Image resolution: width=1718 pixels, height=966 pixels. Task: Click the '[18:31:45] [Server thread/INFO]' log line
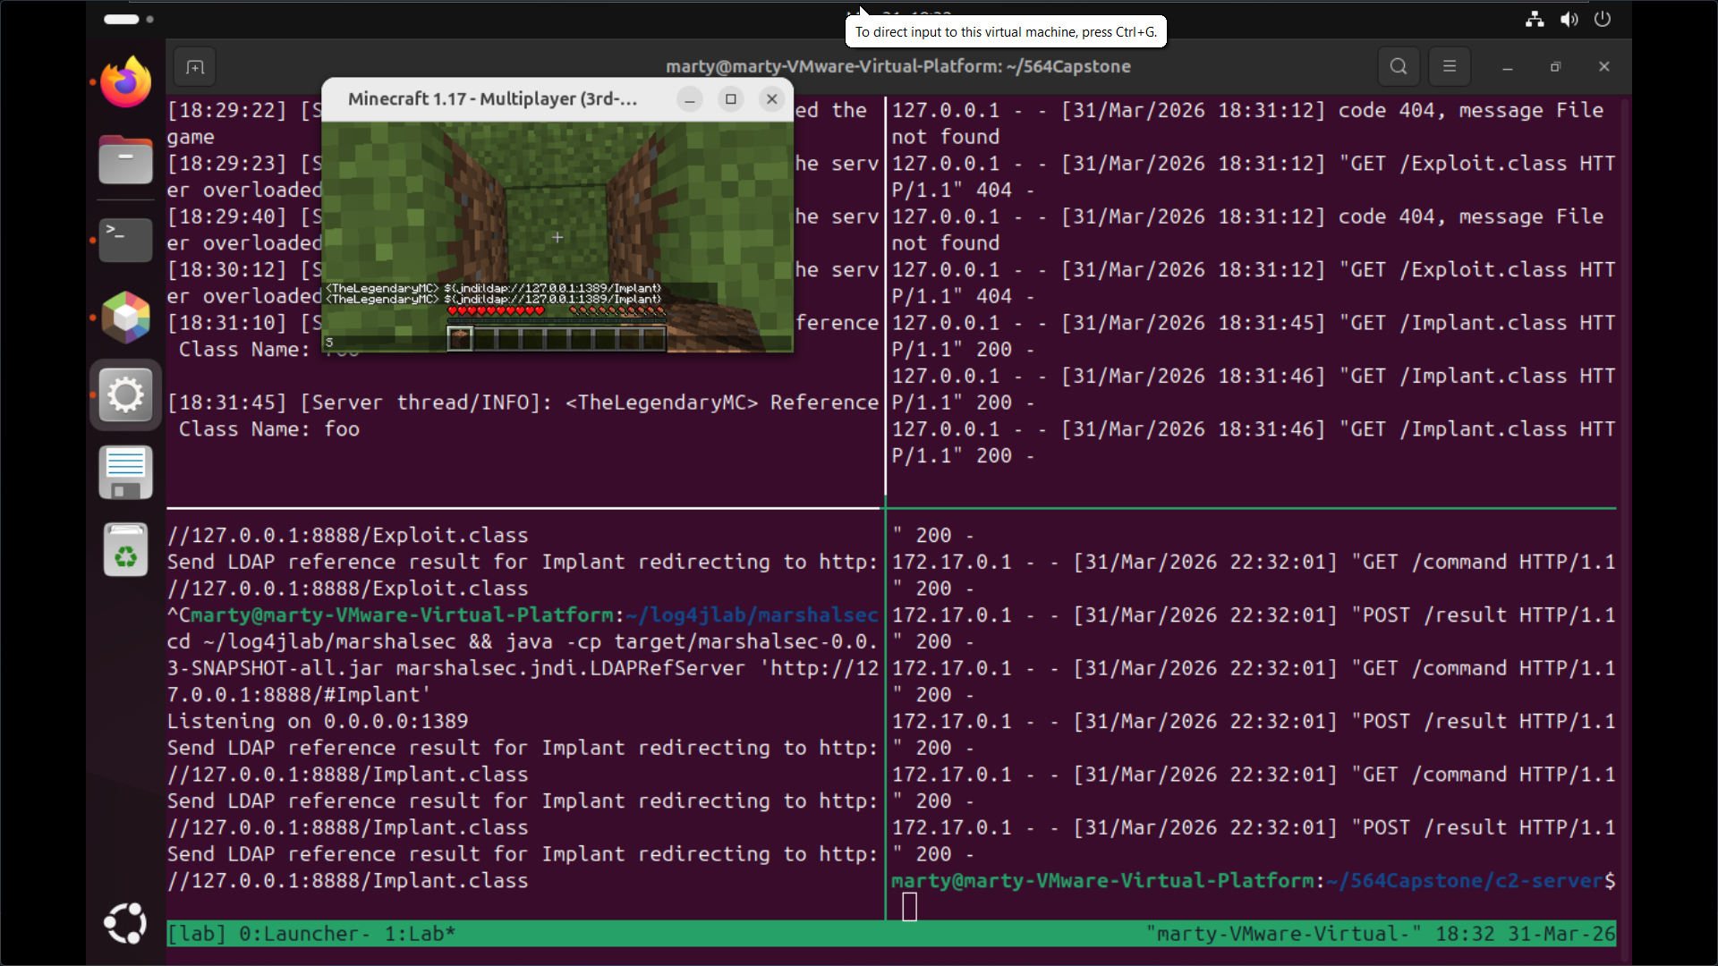coord(523,416)
